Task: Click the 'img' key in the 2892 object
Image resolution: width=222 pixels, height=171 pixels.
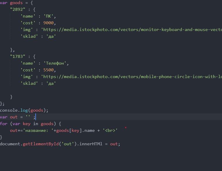Action: pyautogui.click(x=27, y=30)
